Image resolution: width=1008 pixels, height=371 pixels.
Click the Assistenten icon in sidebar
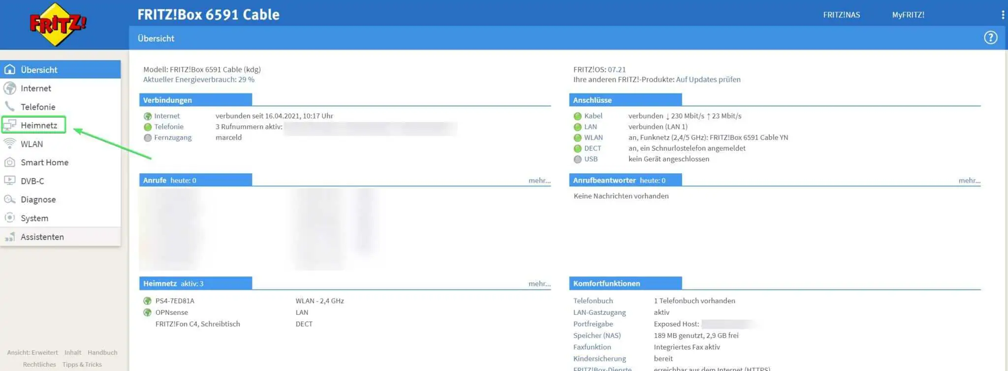(10, 237)
